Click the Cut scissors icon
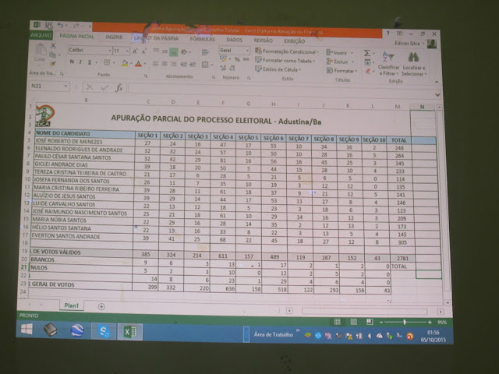This screenshot has width=499, height=374. pyautogui.click(x=53, y=46)
